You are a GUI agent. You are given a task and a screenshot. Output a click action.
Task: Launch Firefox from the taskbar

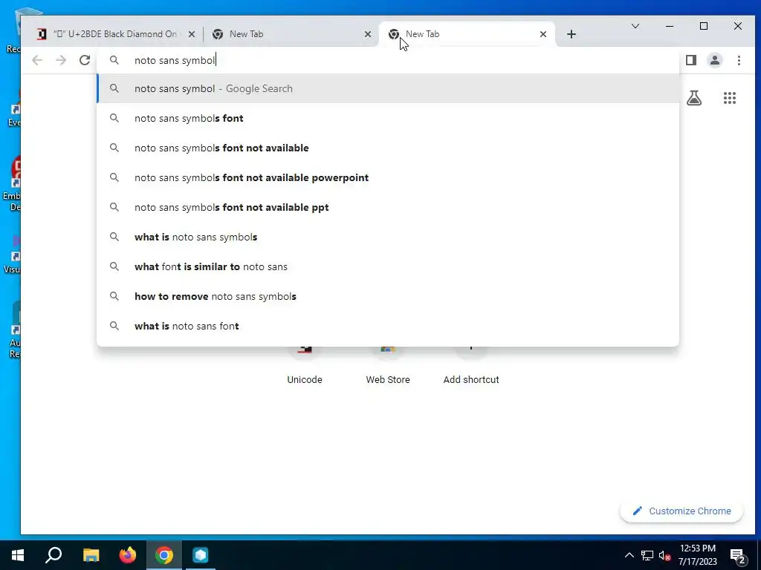tap(128, 555)
